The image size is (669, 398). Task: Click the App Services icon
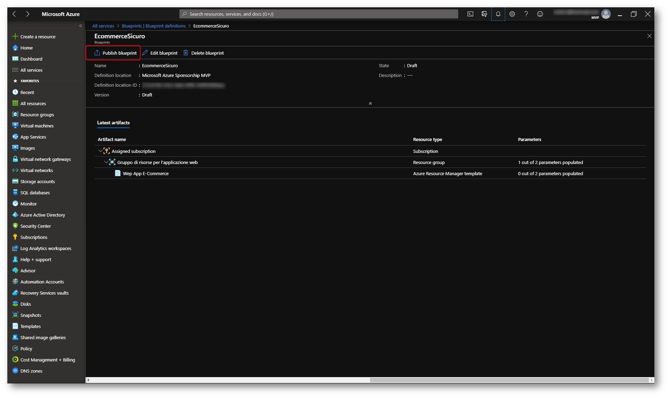point(15,137)
